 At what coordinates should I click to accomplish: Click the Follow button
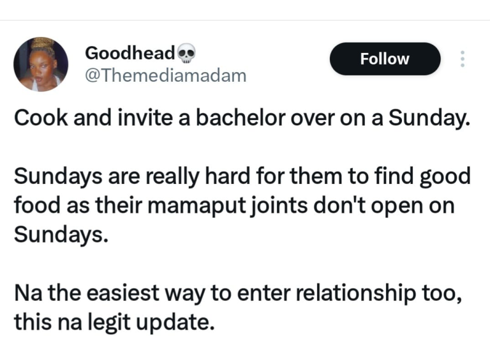coord(385,59)
